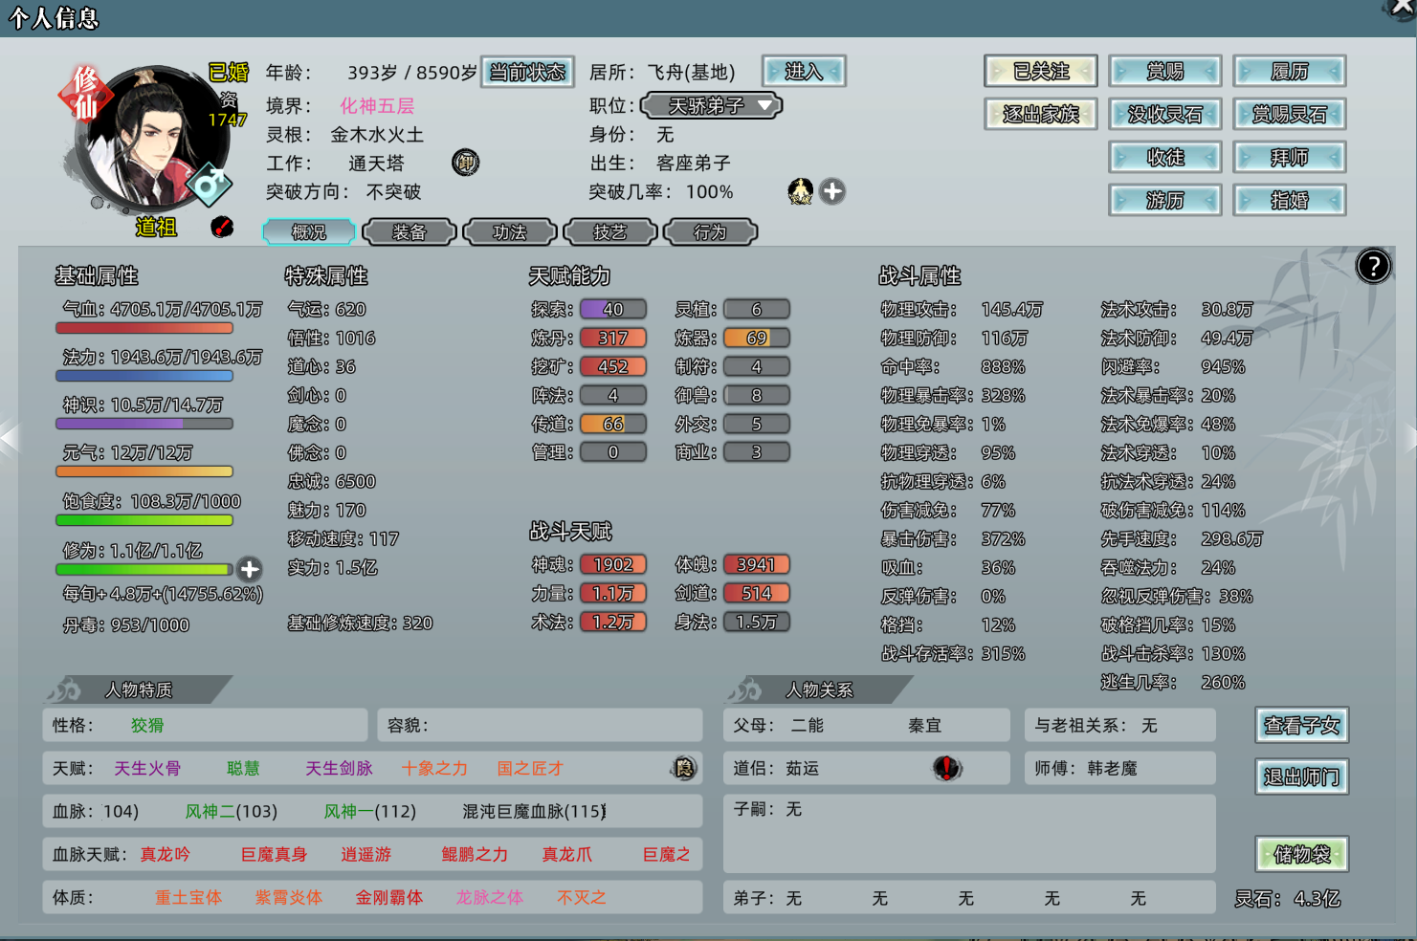Open the 技艺 tab
This screenshot has width=1417, height=941.
click(x=609, y=232)
